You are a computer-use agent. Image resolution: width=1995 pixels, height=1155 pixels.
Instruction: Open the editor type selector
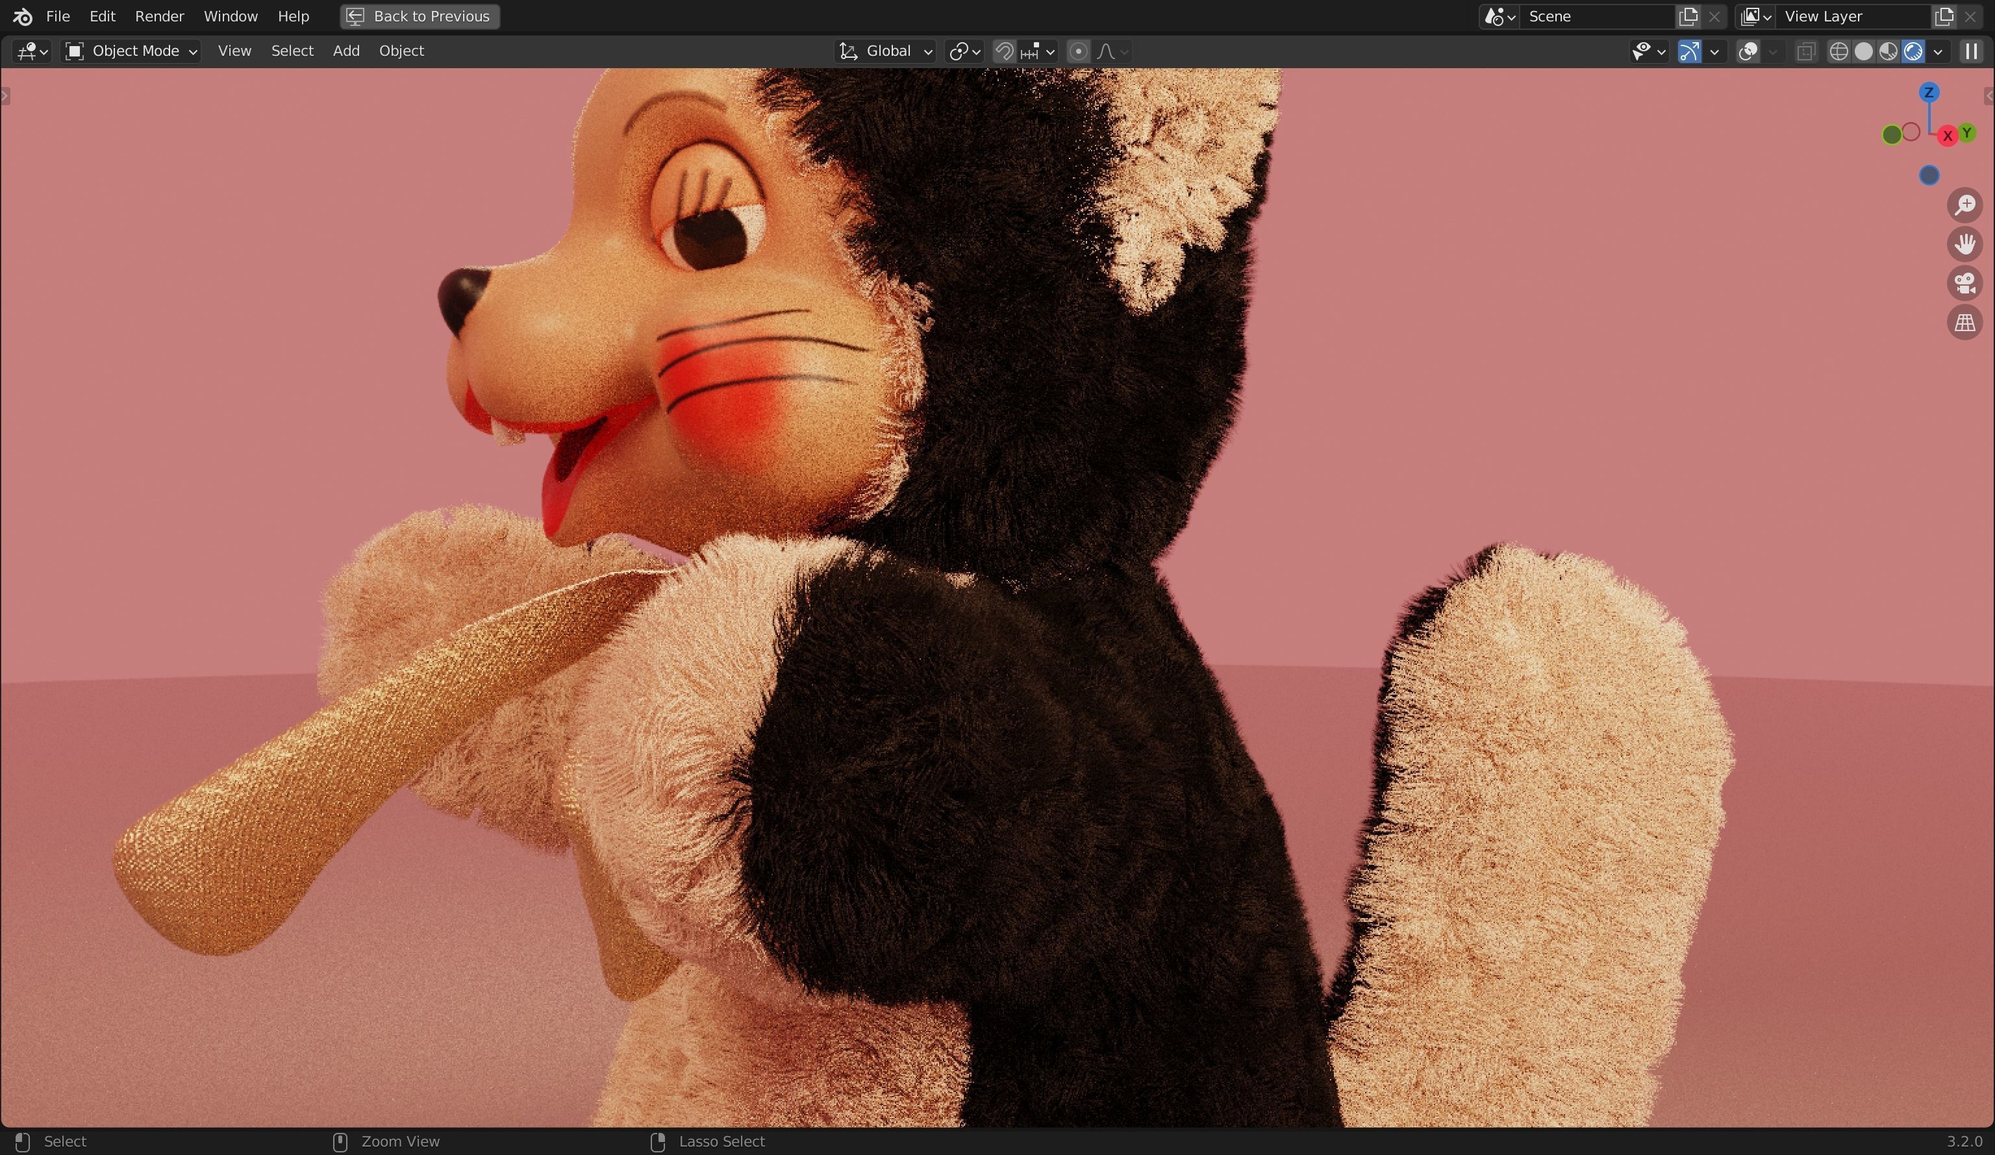[32, 51]
